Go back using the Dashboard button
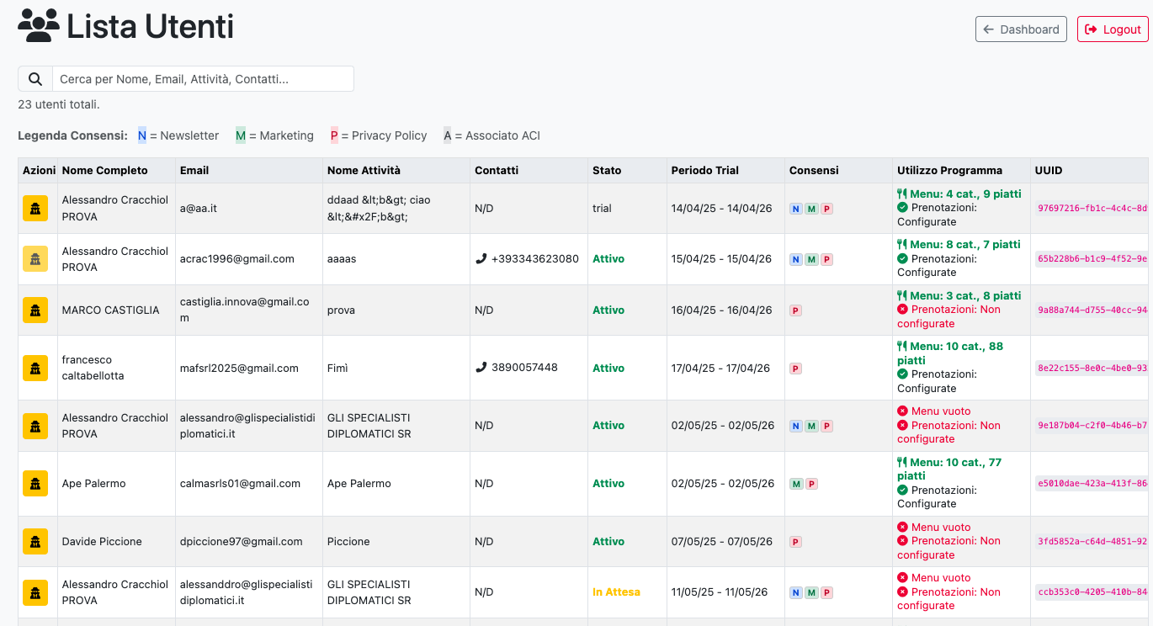 [1021, 29]
